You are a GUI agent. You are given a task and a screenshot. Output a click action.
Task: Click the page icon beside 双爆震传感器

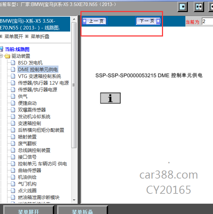point(13,110)
